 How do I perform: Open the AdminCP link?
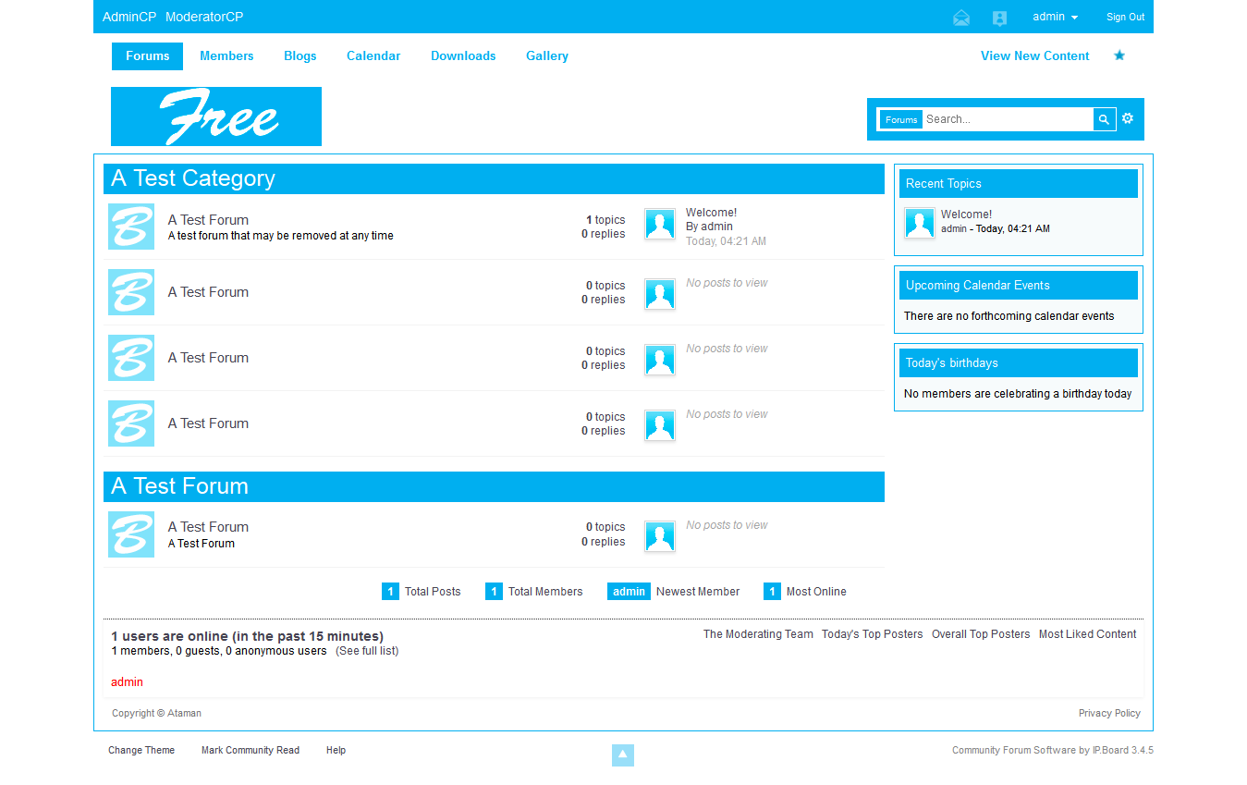[129, 18]
